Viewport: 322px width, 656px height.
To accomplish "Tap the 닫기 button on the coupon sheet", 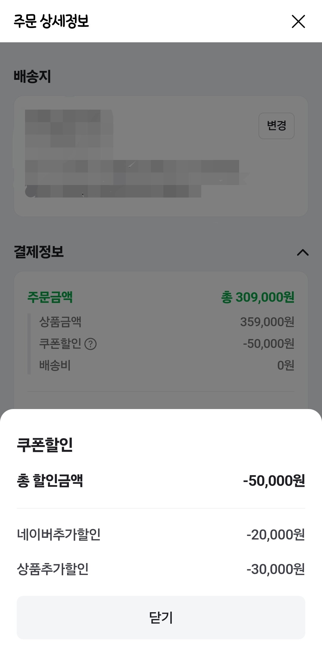I will click(161, 617).
